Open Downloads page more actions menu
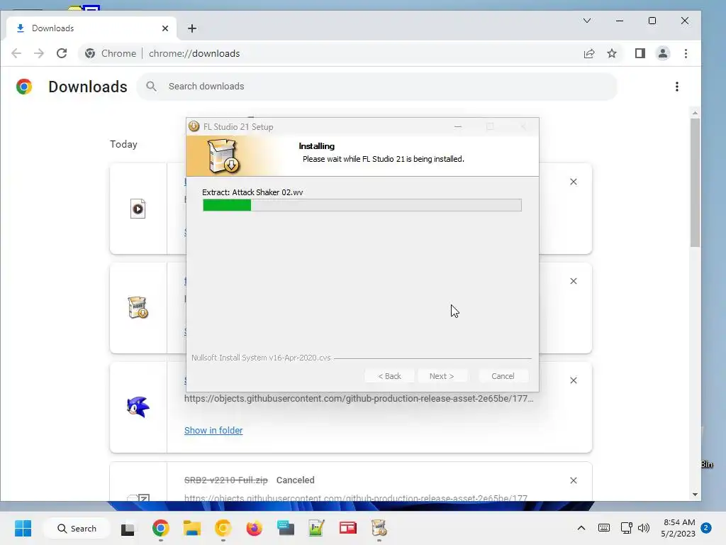The image size is (726, 545). (x=677, y=87)
